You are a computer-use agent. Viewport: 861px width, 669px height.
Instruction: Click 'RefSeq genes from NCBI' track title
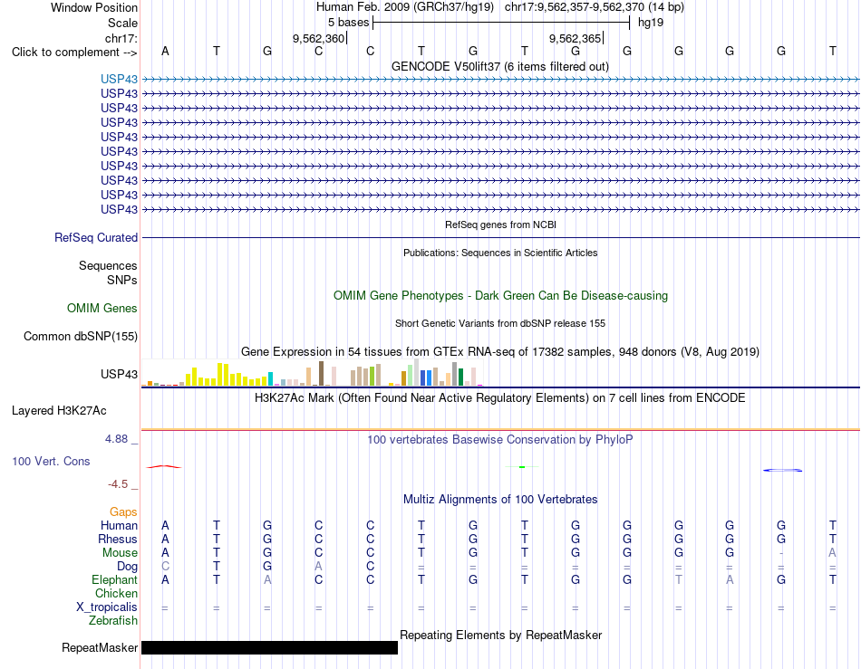(500, 225)
